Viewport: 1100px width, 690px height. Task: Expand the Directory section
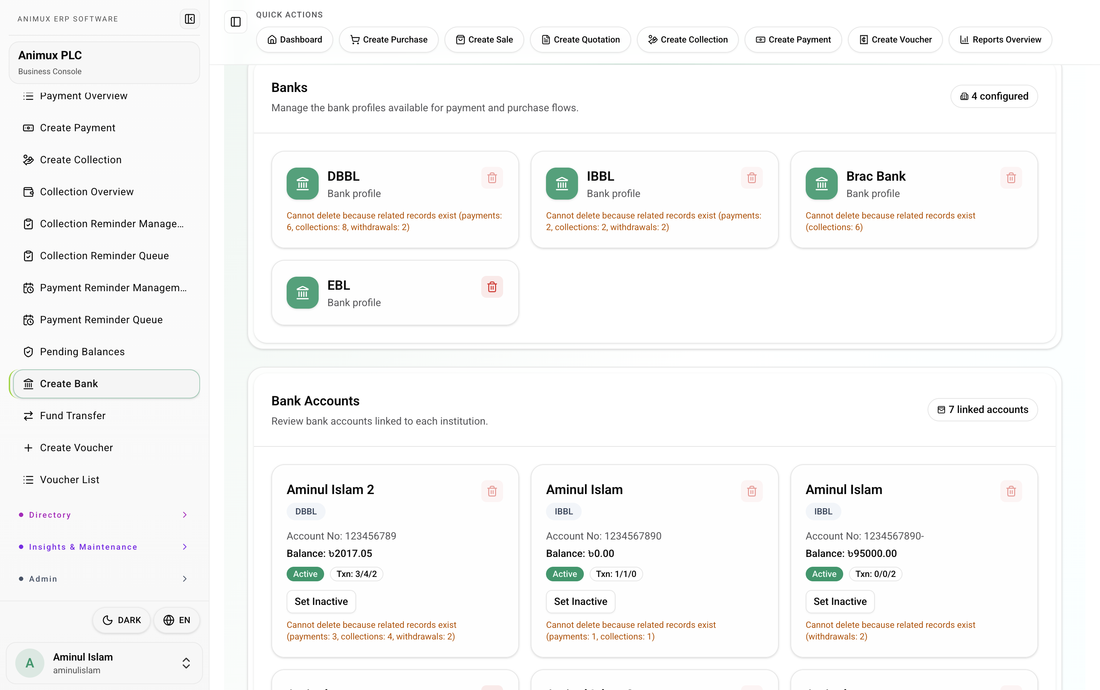(x=104, y=515)
